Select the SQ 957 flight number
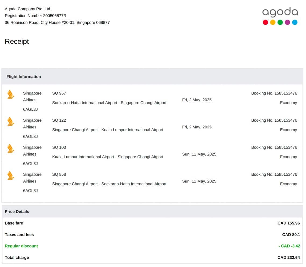The width and height of the screenshot is (306, 267). pyautogui.click(x=59, y=93)
